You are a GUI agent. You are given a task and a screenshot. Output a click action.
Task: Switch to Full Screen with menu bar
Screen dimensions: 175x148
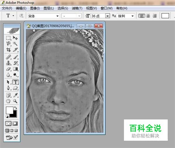pos(12,131)
